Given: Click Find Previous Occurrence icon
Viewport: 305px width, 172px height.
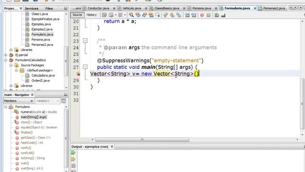Looking at the screenshot, I should point(138,15).
